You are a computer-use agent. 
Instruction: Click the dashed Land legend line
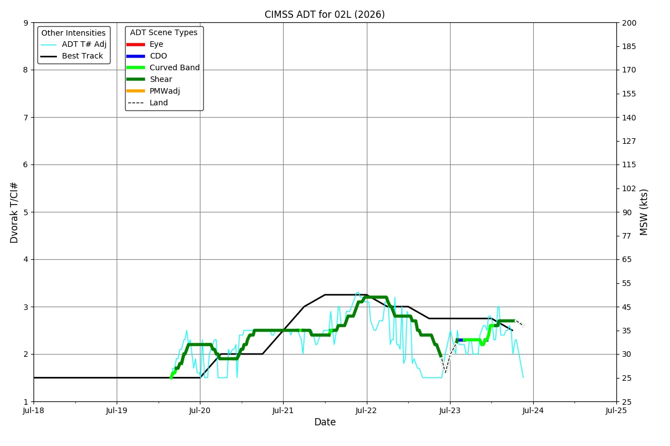[136, 103]
